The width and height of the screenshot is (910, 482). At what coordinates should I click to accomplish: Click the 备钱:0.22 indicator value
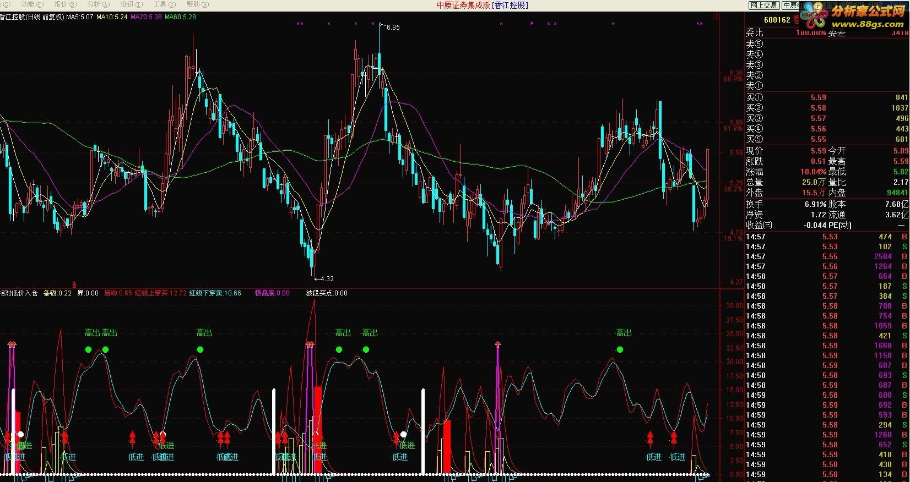[57, 293]
